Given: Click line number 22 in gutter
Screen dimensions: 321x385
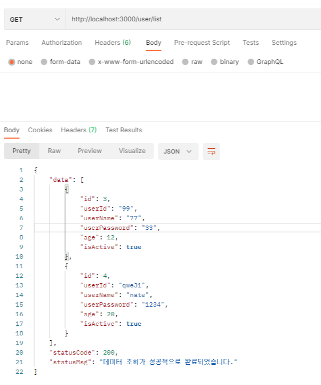Looking at the screenshot, I should pos(19,372).
